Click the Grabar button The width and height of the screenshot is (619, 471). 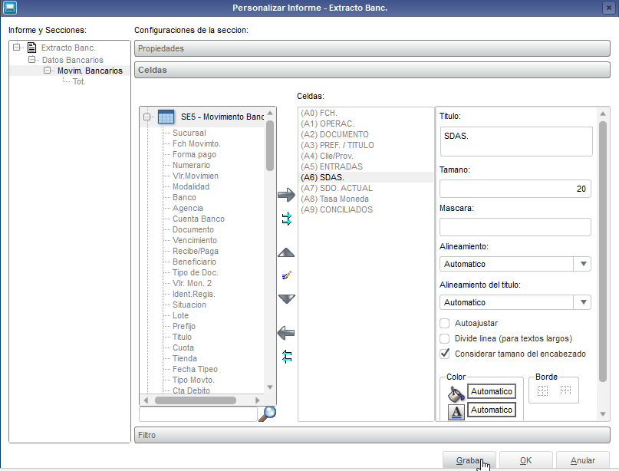[469, 460]
